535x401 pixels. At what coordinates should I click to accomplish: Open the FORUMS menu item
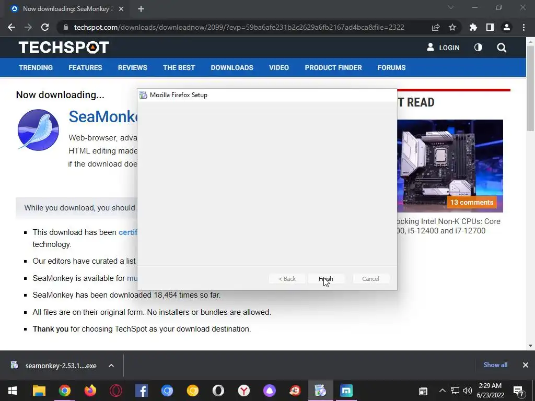coord(391,67)
